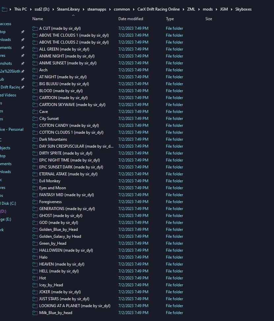This screenshot has height=321, width=274.
Task: Go to This PC in the breadcrumb
Action: tap(20, 9)
